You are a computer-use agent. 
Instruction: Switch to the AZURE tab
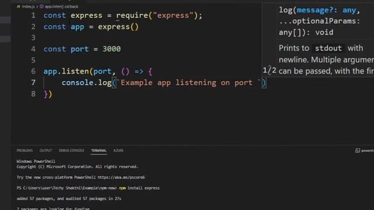point(118,150)
